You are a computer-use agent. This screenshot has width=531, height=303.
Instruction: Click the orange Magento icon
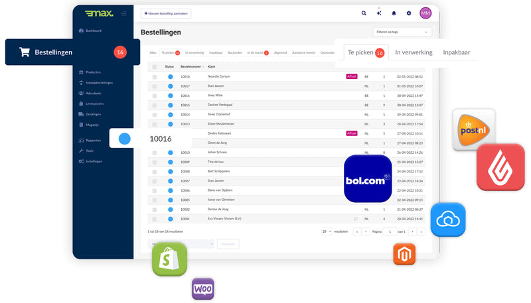(x=404, y=254)
